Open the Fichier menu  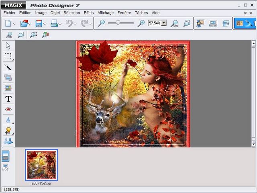[x=10, y=13]
